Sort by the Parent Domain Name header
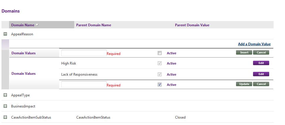 tap(94, 25)
